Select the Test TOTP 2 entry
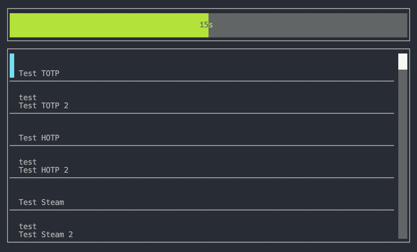The image size is (417, 252). [x=44, y=106]
